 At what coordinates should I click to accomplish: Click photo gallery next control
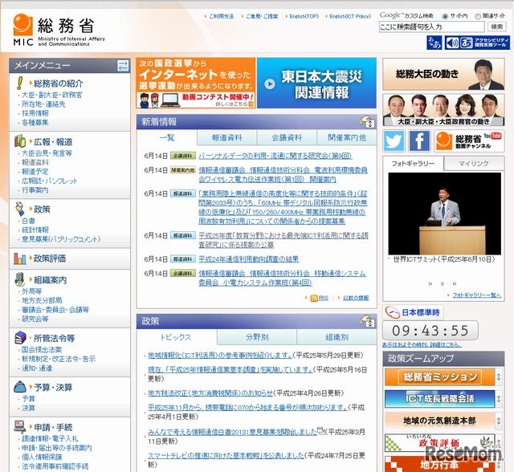454,283
